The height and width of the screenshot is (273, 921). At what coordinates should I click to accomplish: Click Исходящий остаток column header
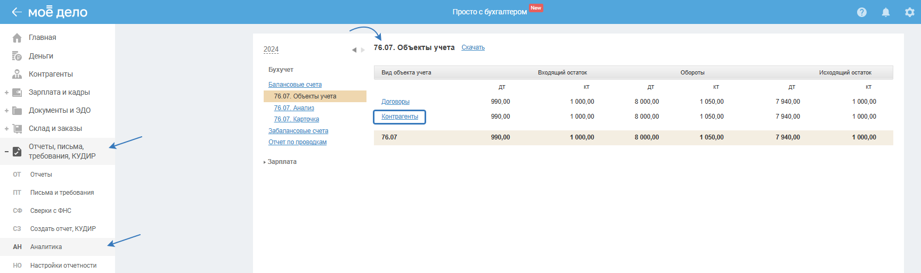tap(845, 72)
